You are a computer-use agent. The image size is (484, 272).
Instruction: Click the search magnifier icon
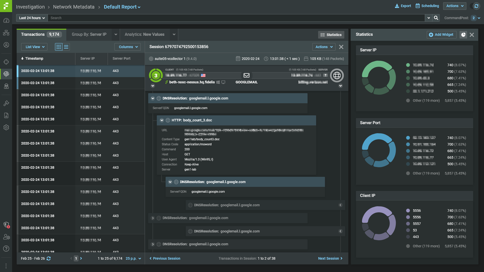436,18
